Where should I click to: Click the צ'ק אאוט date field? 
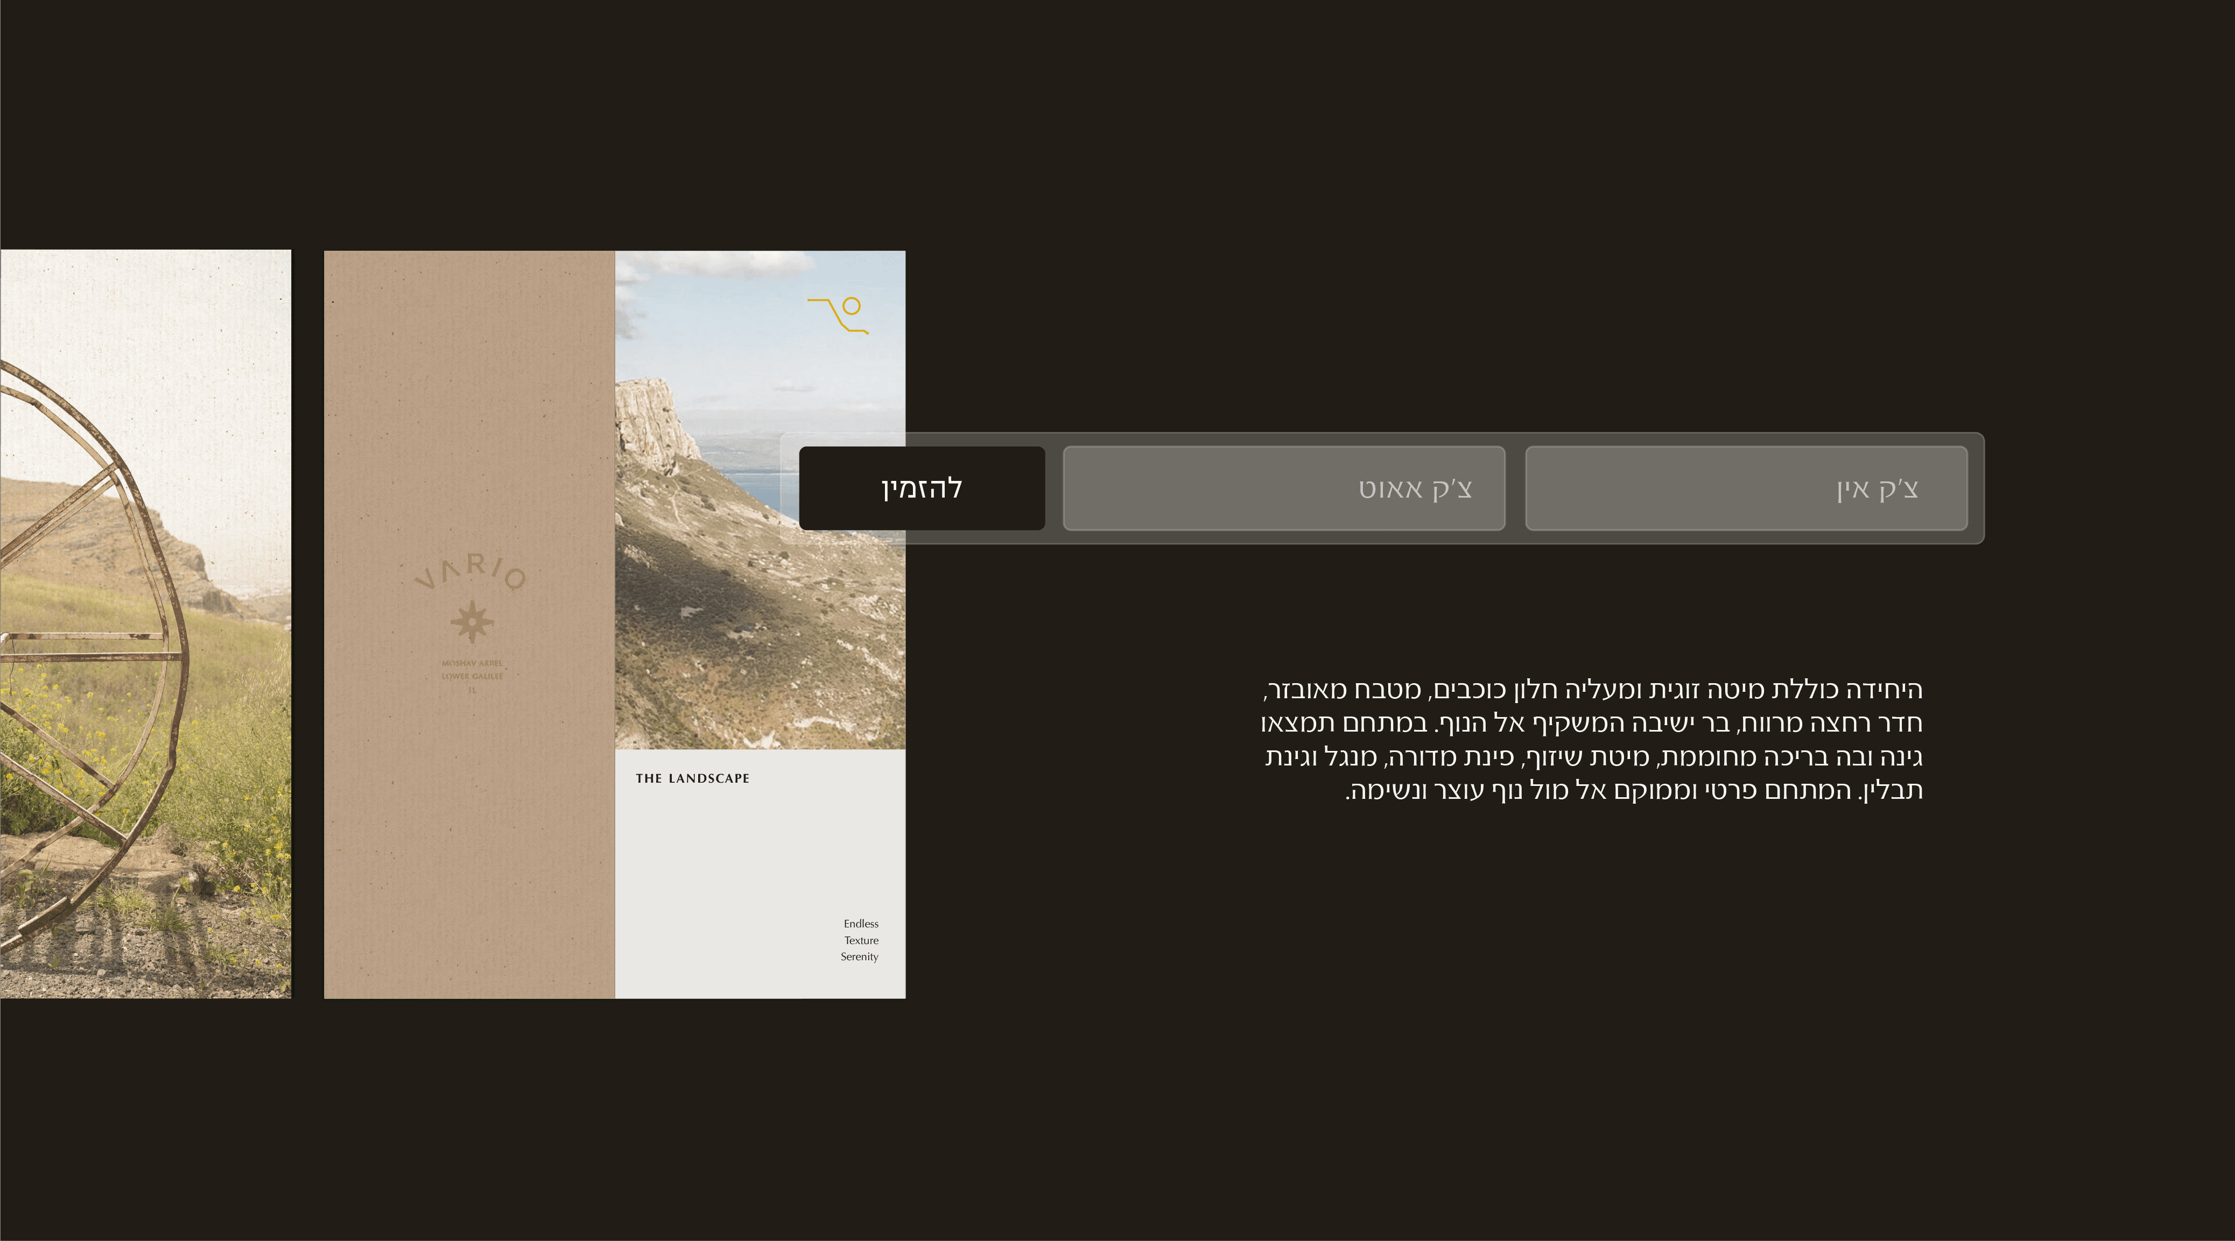click(1283, 488)
